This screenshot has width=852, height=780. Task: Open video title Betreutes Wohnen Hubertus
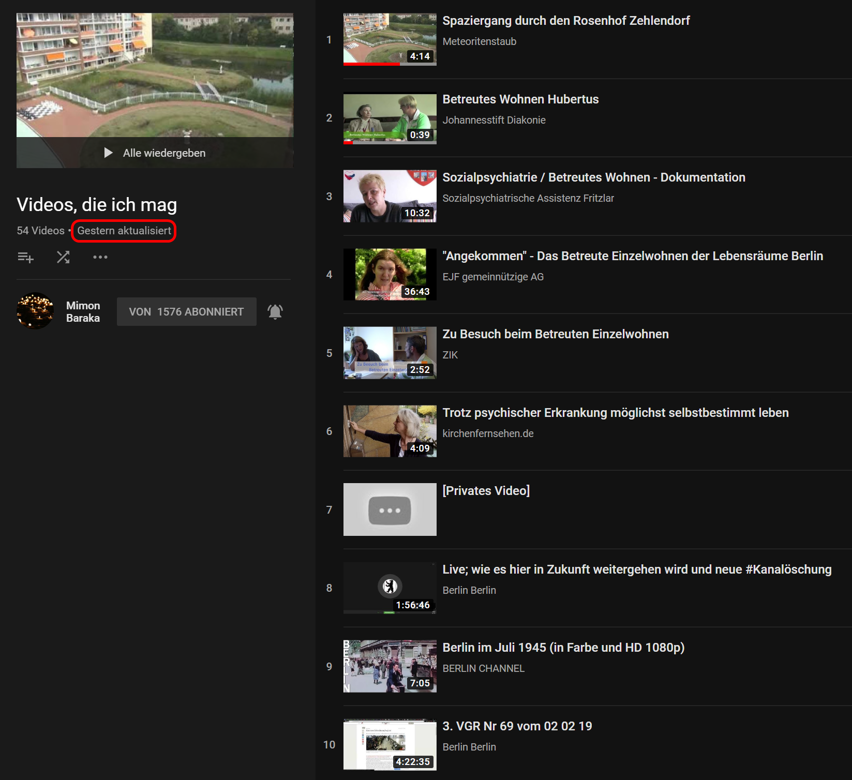[x=521, y=99]
